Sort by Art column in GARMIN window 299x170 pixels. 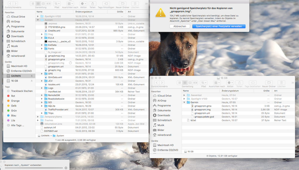[x=137, y=12]
